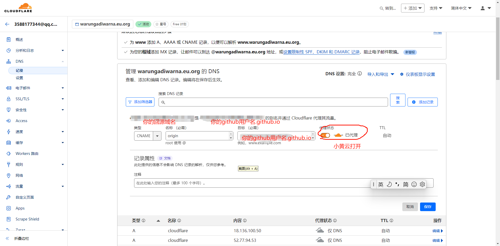Open the Scrape Shield menu item
Viewport: 500px width, 246px height.
point(27,219)
